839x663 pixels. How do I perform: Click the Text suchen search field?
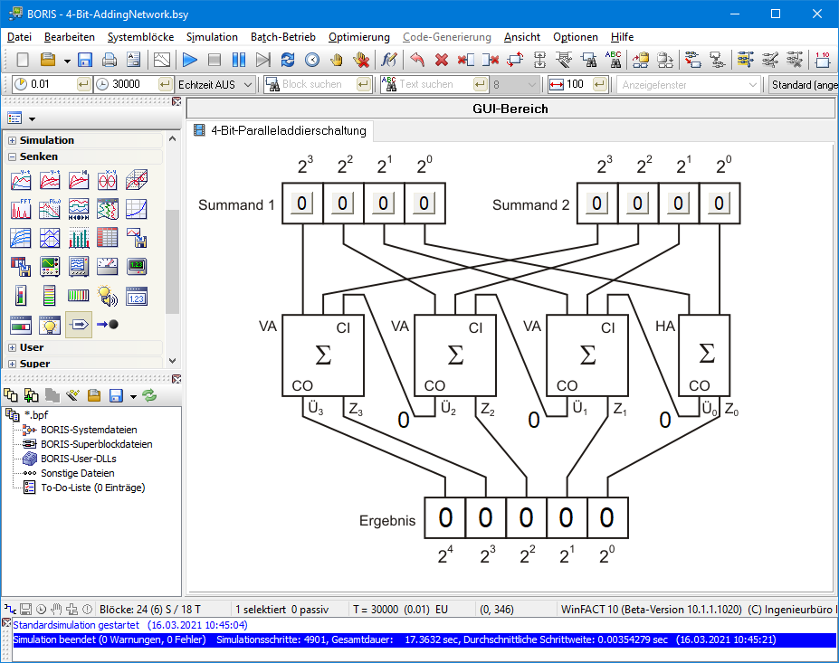point(435,84)
